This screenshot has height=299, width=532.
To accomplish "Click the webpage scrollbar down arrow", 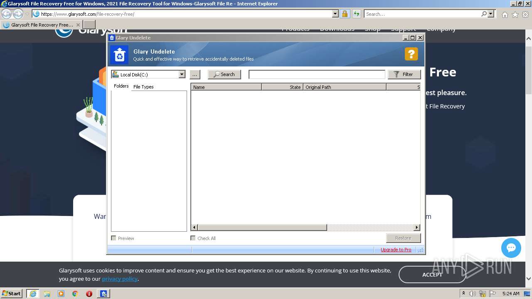I will [x=529, y=279].
